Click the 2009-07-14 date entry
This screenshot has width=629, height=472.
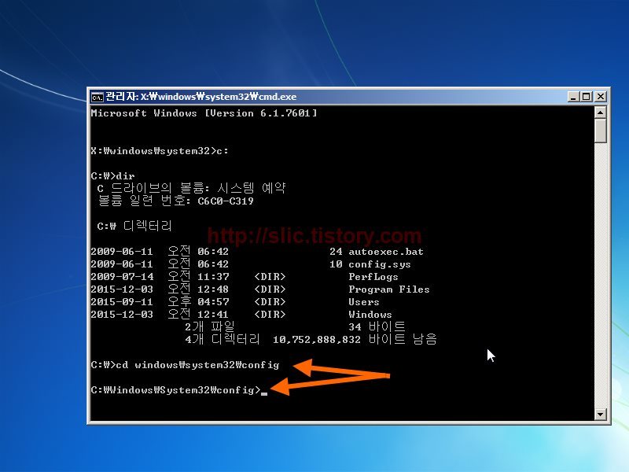coord(122,277)
